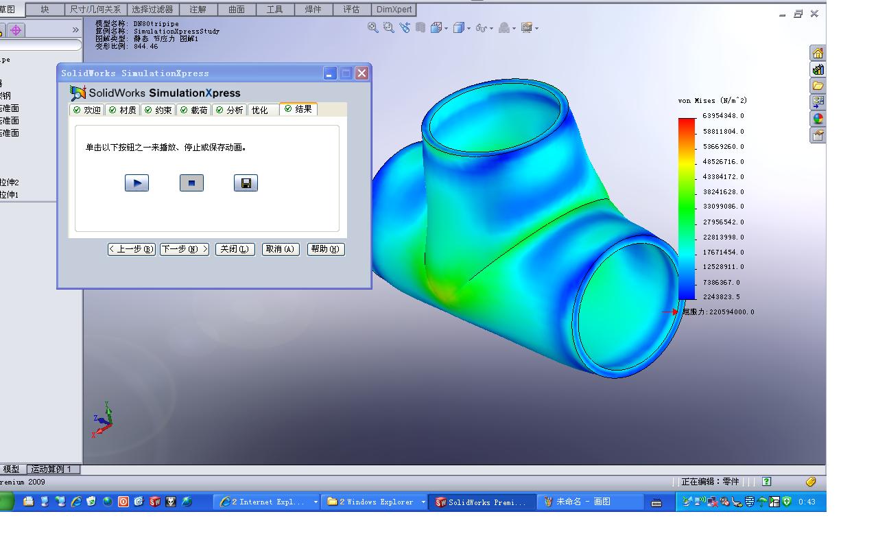The image size is (878, 549).
Task: Click the status bar tag icon
Action: pos(811,482)
